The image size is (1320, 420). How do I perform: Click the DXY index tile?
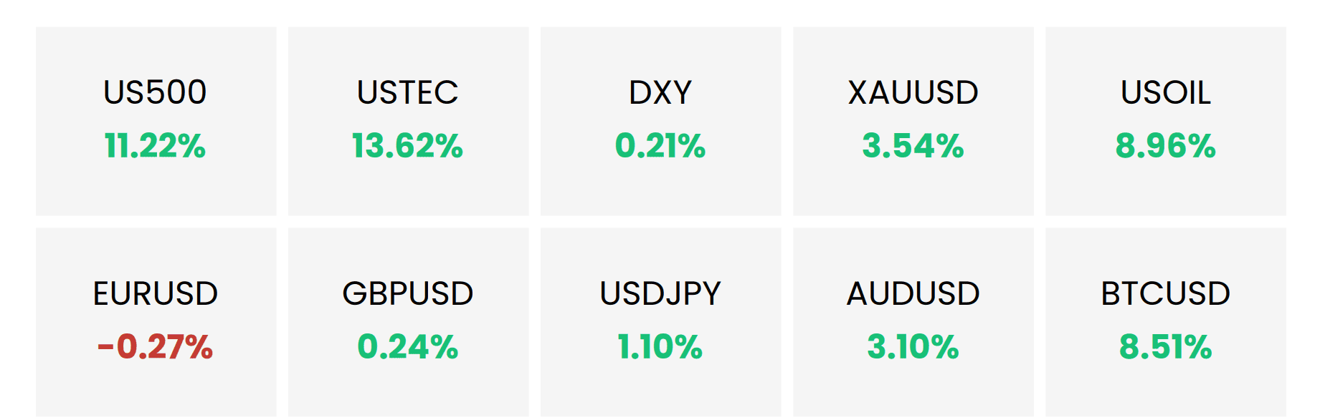pos(660,121)
